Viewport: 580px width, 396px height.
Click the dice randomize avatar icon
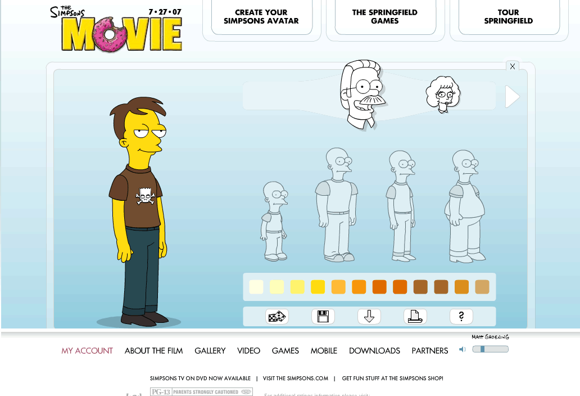(277, 317)
